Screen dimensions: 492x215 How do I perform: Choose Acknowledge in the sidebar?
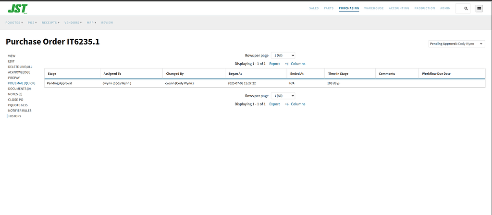point(19,72)
